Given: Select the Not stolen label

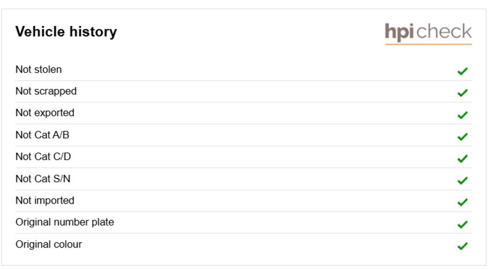Looking at the screenshot, I should (x=39, y=69).
